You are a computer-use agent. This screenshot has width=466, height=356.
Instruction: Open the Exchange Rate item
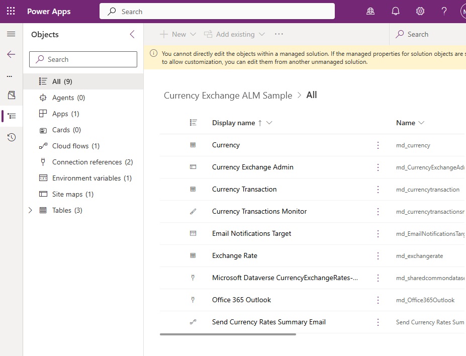coord(235,255)
